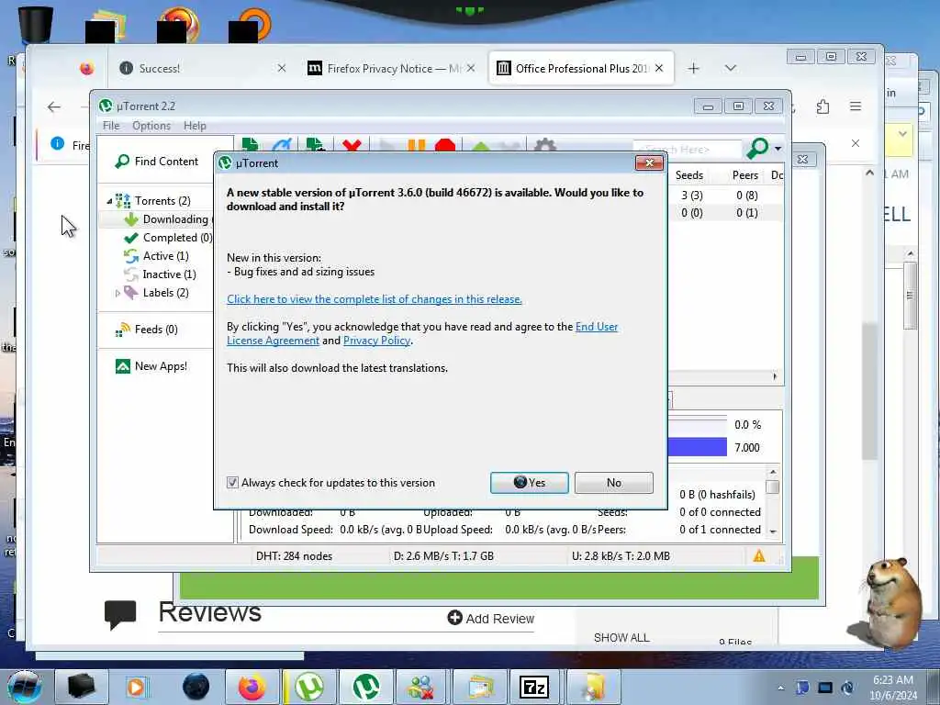Click the uTorrent Search Here field
This screenshot has height=705, width=940.
pos(688,149)
